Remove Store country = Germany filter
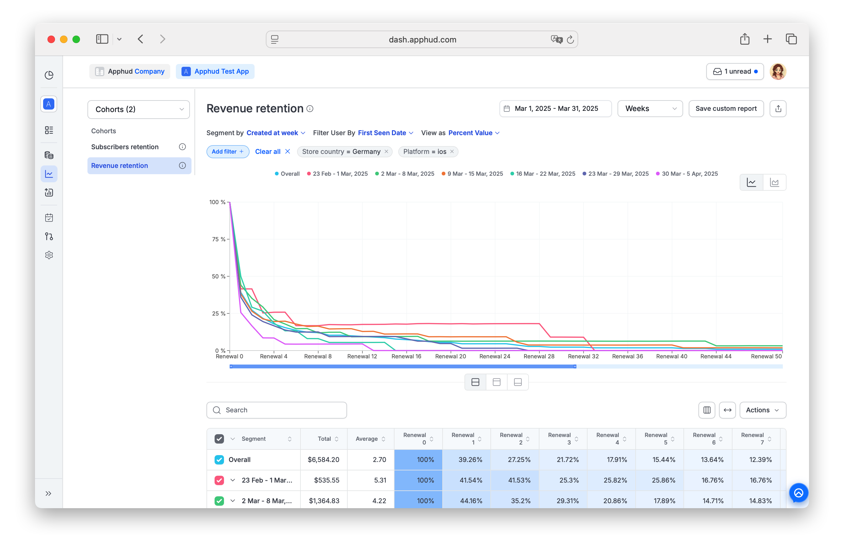The height and width of the screenshot is (555, 844). point(386,152)
